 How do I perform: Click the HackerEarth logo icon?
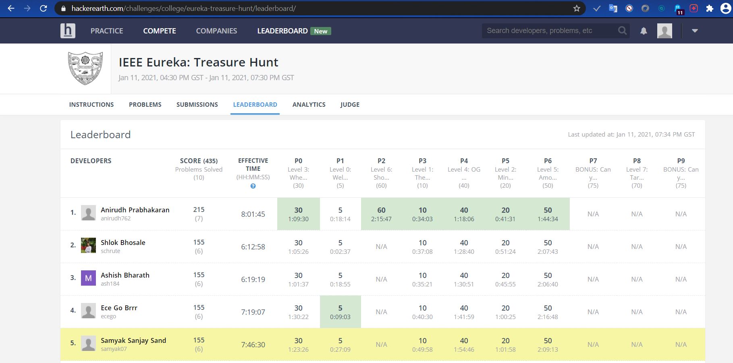(x=68, y=31)
